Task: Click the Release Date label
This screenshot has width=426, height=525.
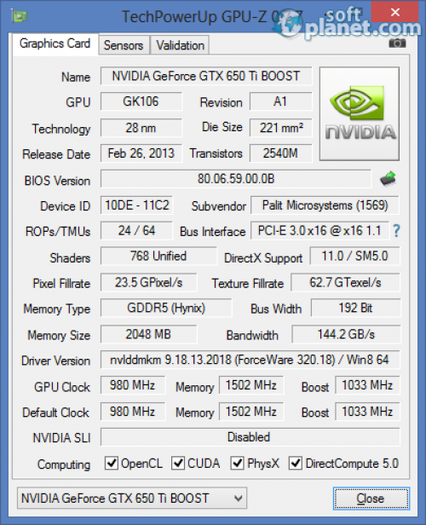Action: point(56,154)
